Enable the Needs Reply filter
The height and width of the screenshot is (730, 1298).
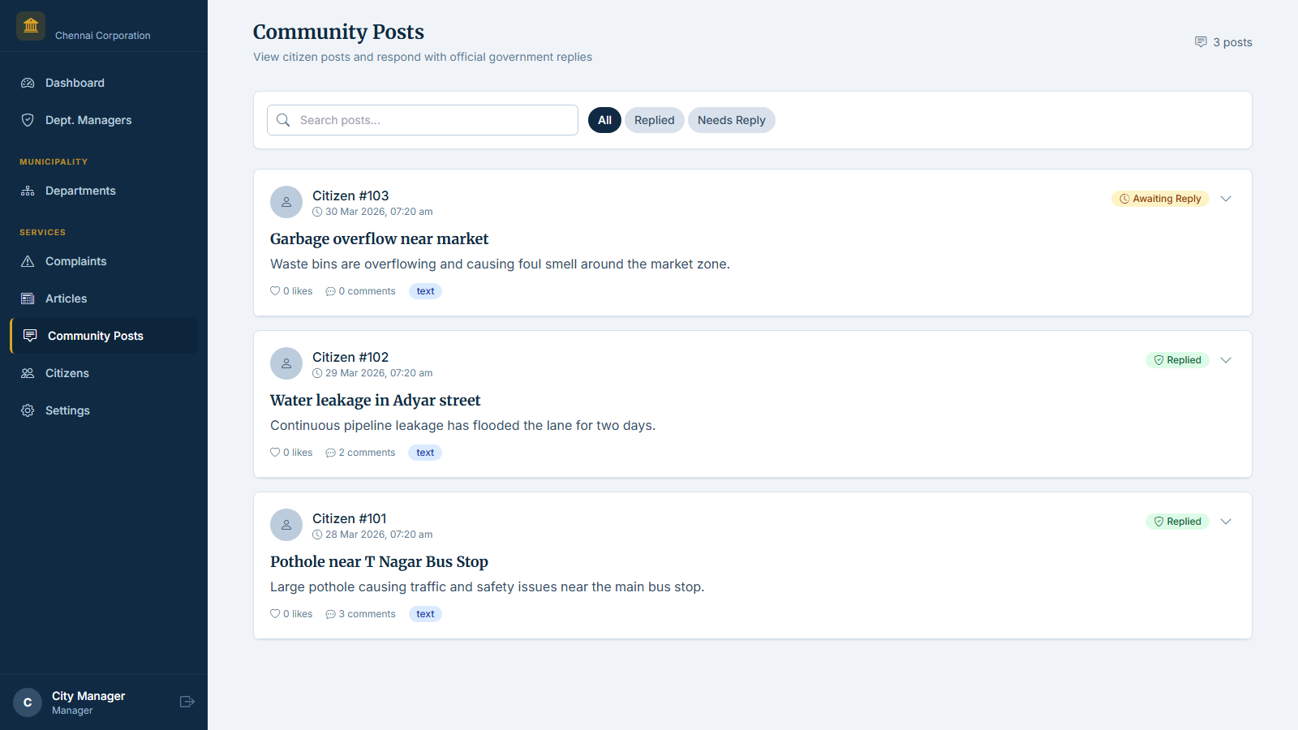(x=731, y=119)
